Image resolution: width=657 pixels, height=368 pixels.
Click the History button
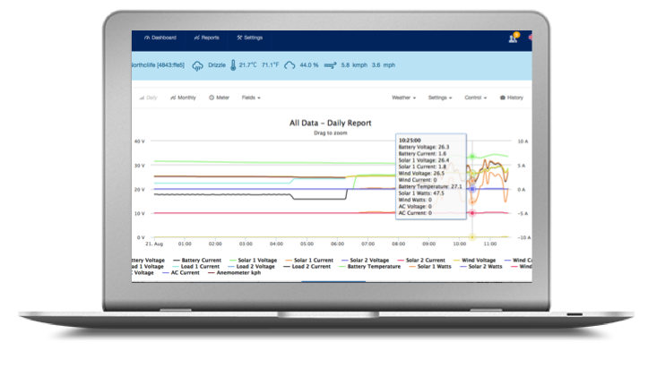click(x=513, y=97)
